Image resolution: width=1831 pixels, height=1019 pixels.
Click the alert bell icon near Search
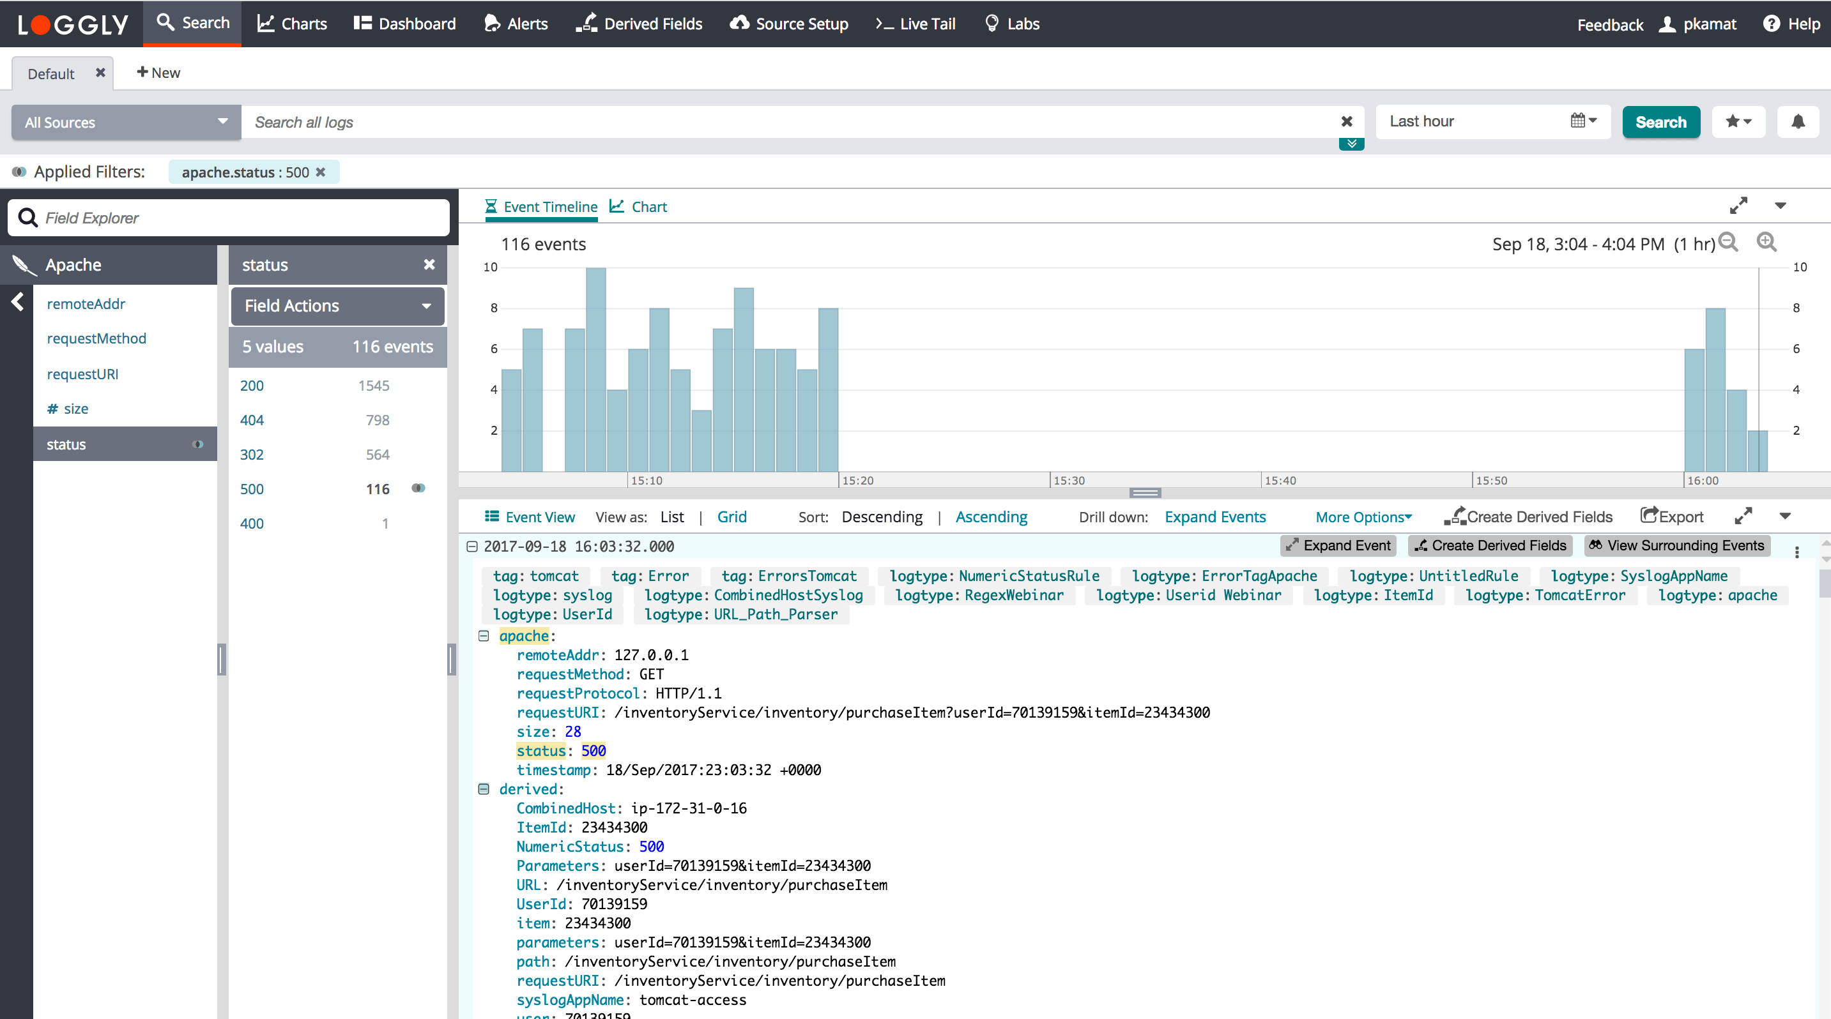coord(1798,122)
